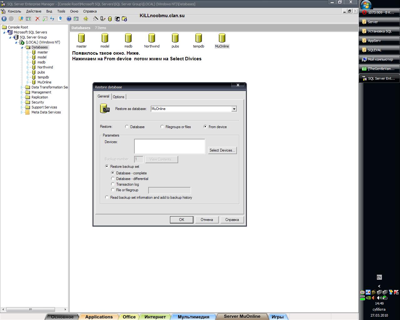Screen dimensions: 400x320
Task: Switch to the Options tab
Action: (x=118, y=97)
